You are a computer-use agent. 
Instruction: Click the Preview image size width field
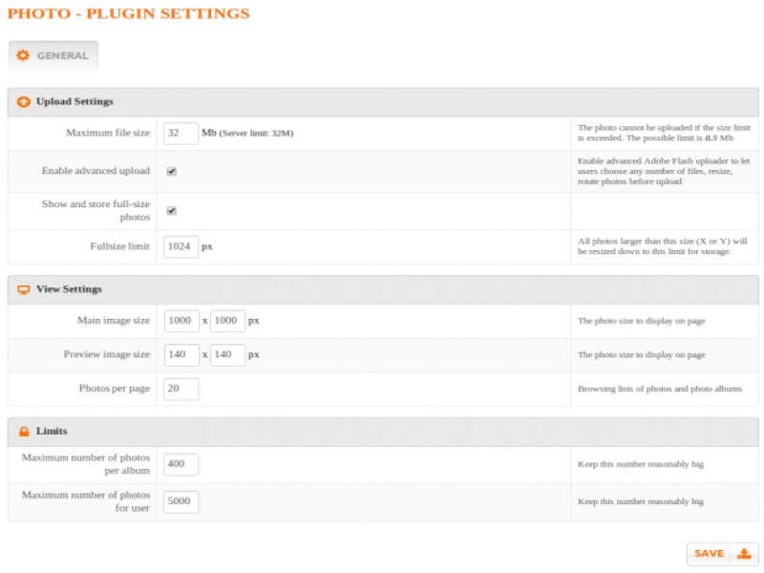point(180,354)
